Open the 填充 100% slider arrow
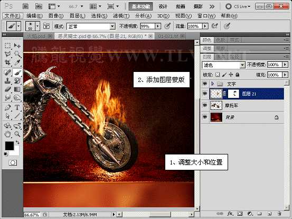292x219 pixels. pyautogui.click(x=285, y=75)
